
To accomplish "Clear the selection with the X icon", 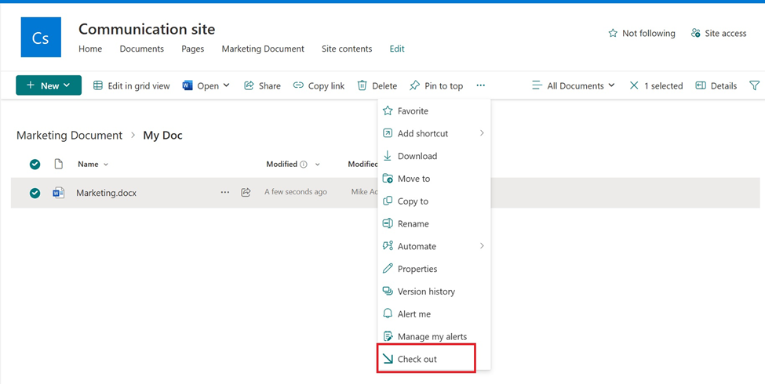I will click(634, 85).
